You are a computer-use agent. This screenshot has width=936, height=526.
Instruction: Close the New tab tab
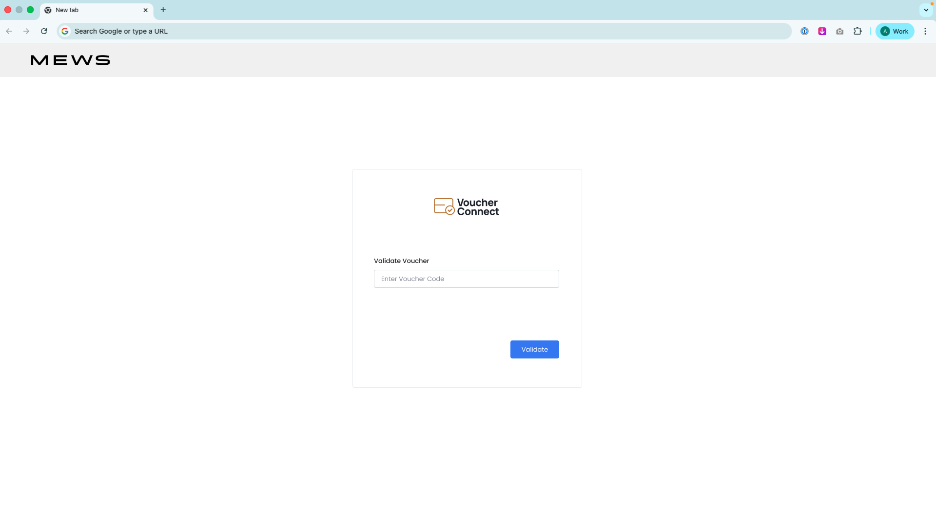coord(145,10)
